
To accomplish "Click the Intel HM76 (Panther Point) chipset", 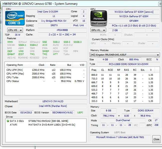I will tap(53, 106).
